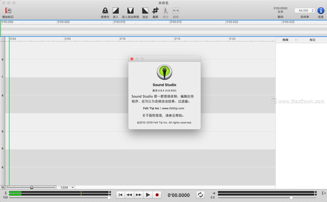Click the 标记 column header
This screenshot has height=202, width=327.
(x=312, y=40)
